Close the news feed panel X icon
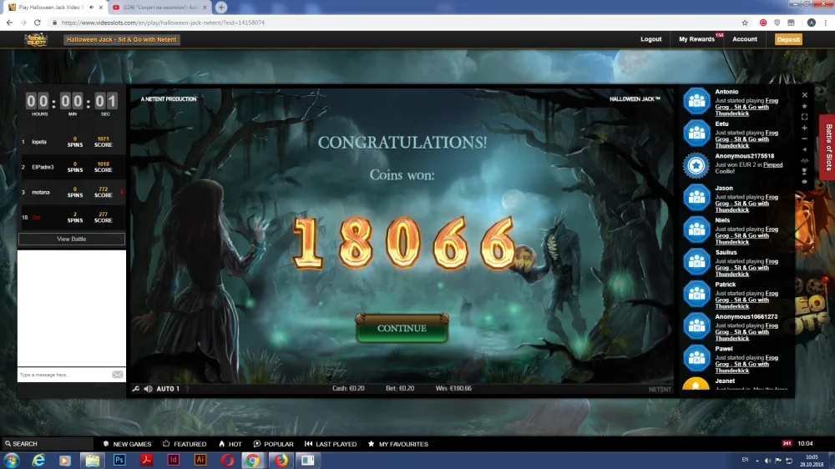835x469 pixels. [x=805, y=95]
